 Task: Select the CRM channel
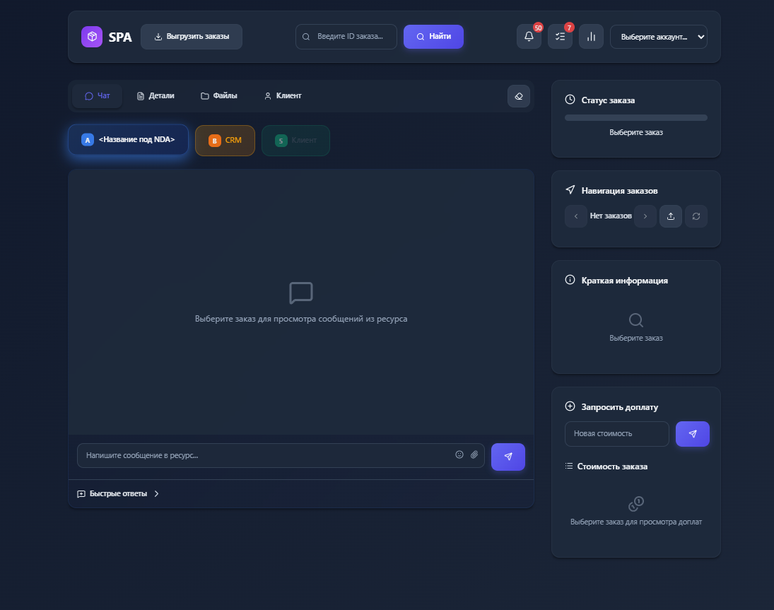(x=225, y=141)
